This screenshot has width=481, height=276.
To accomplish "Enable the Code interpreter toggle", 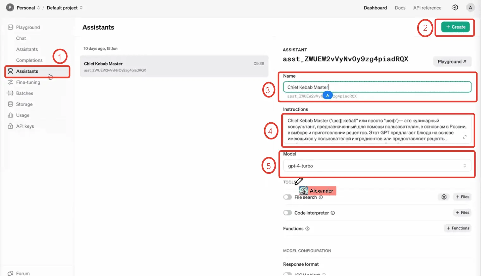I will pos(288,213).
